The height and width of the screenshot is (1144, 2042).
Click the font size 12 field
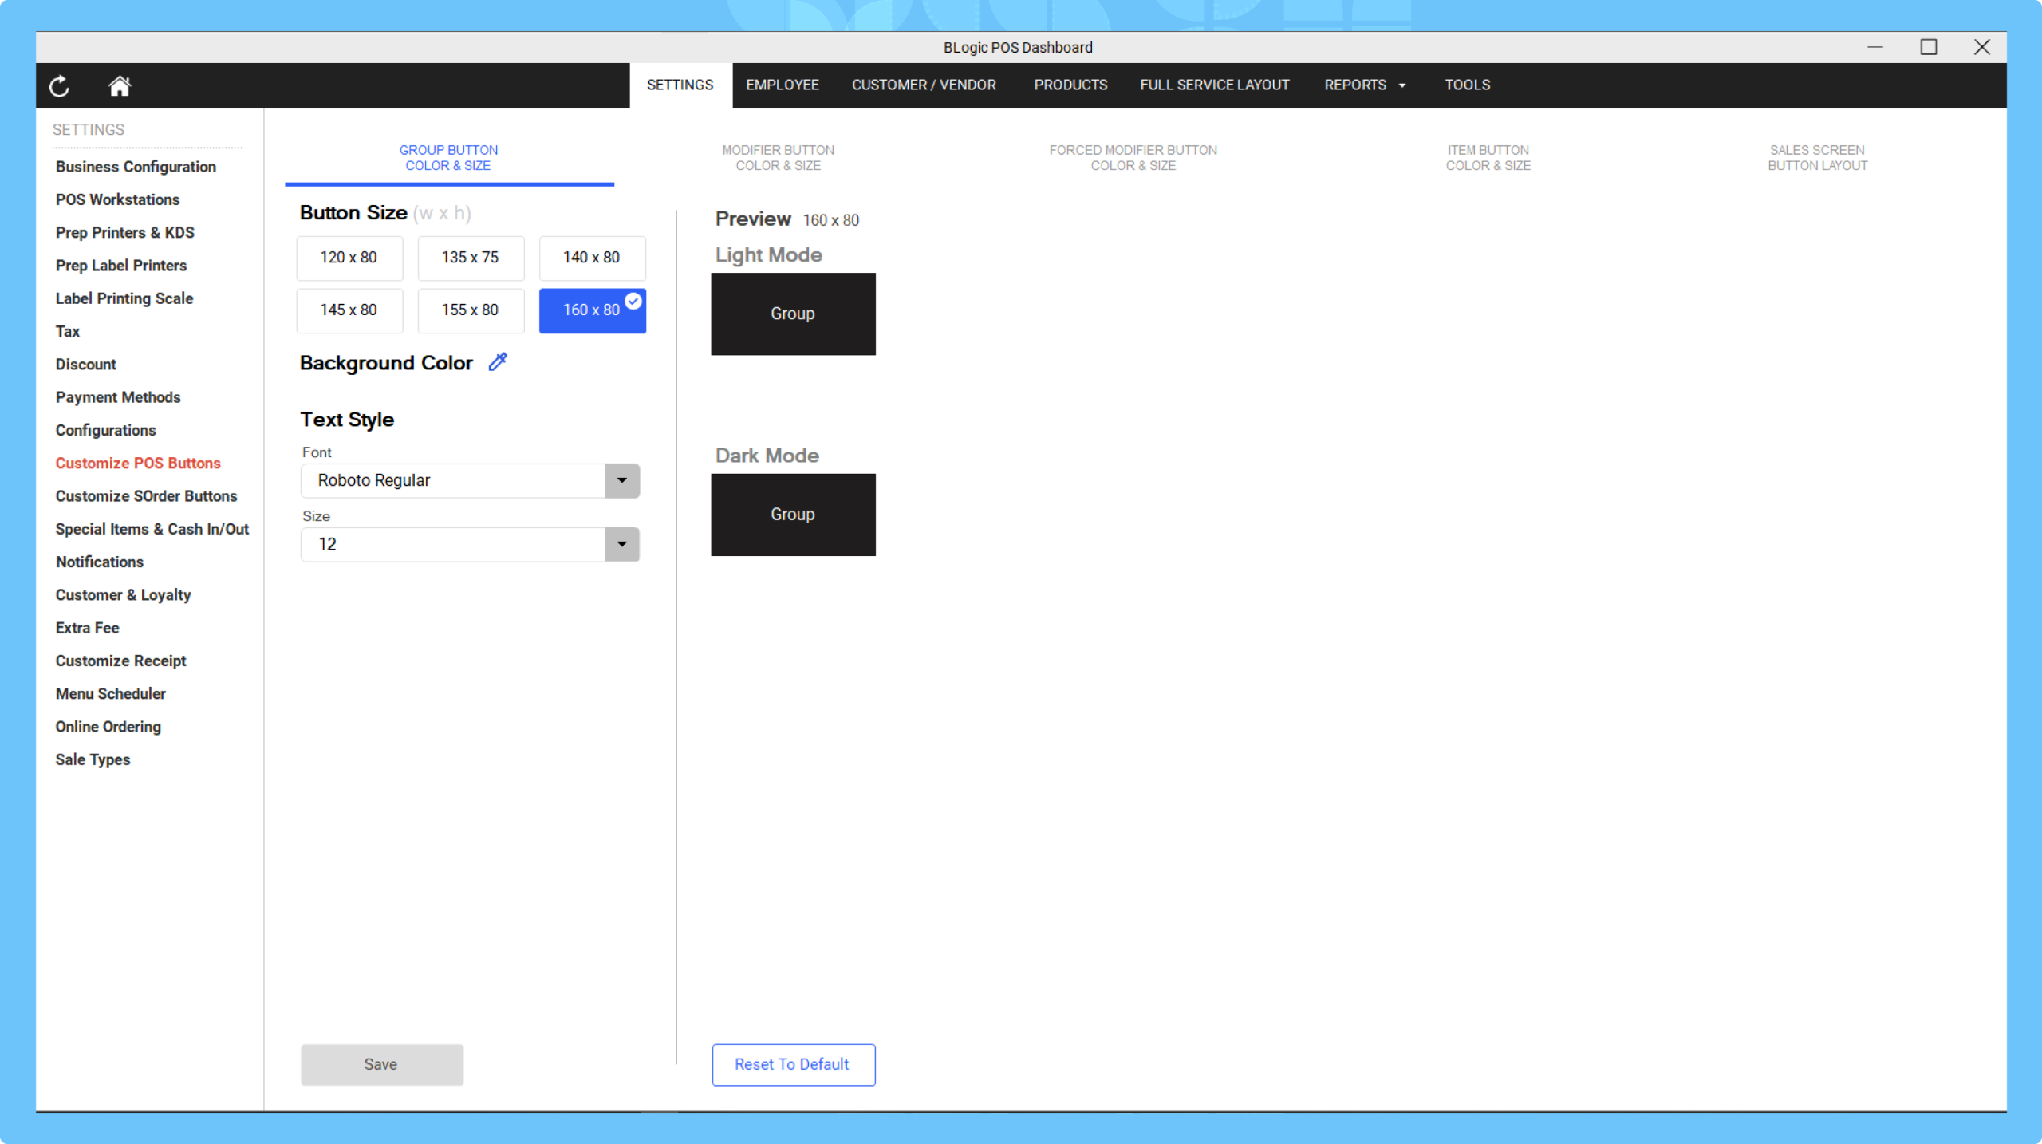453,544
